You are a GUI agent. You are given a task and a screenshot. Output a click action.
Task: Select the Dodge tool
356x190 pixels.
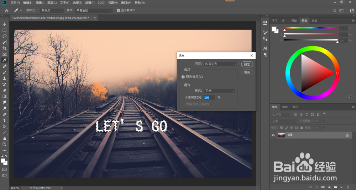[4, 108]
